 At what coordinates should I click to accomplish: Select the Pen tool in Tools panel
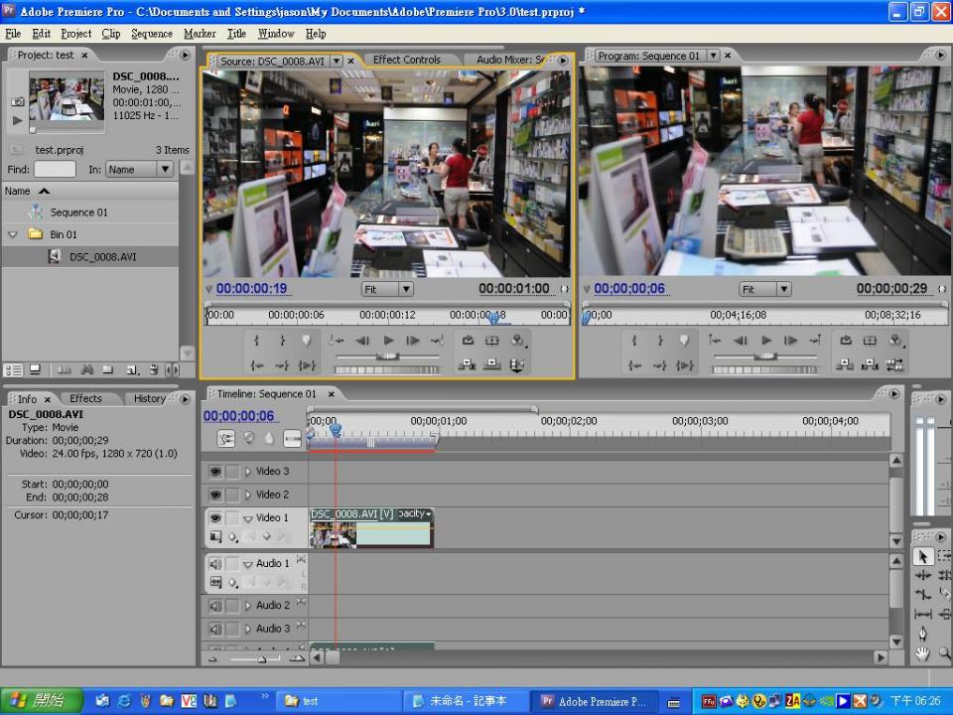(x=922, y=634)
